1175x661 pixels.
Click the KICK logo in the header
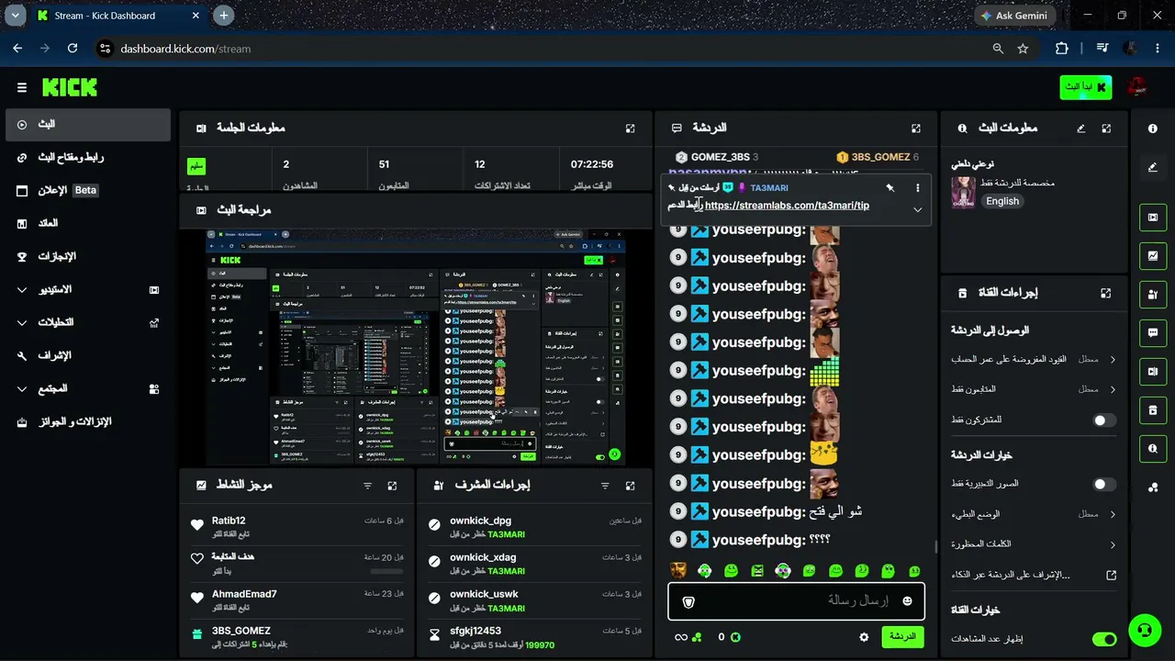[x=70, y=87]
